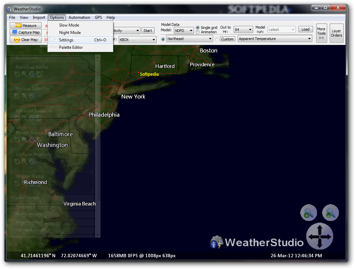Zoom out with the minus magnifier

330,213
